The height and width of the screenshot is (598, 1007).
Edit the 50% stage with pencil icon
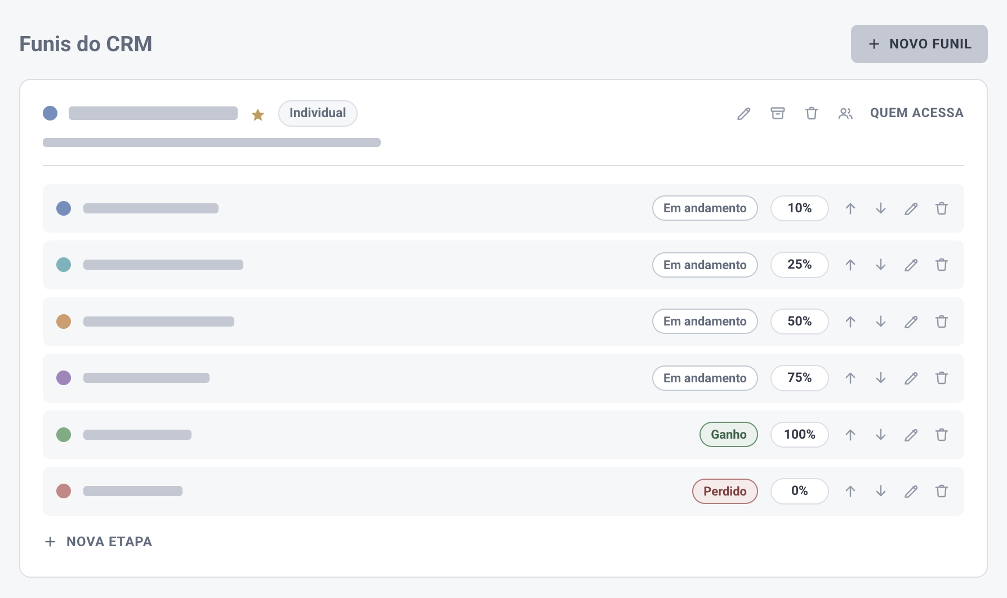point(911,322)
